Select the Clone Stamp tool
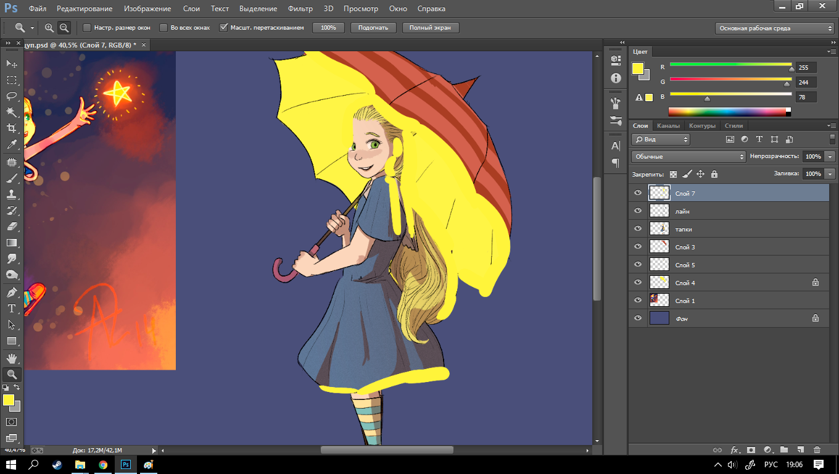This screenshot has height=474, width=839. (x=12, y=194)
